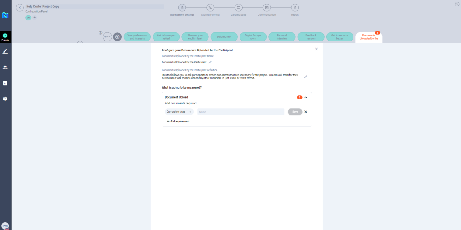Collapse the Document Upload section chevron
This screenshot has width=461, height=230.
[306, 97]
